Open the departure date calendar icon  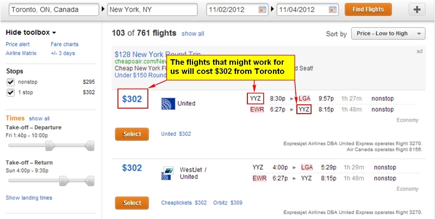pos(262,10)
